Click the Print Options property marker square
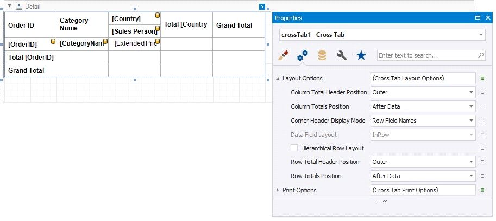496x221 pixels. pos(483,191)
